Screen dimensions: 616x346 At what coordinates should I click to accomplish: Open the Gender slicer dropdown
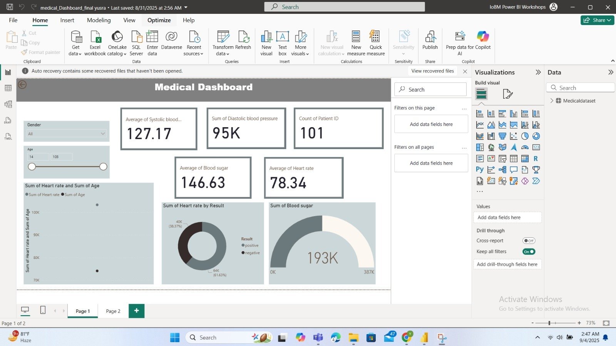tap(103, 134)
